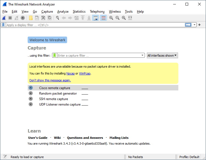Click the Save capture file icon

point(37,18)
